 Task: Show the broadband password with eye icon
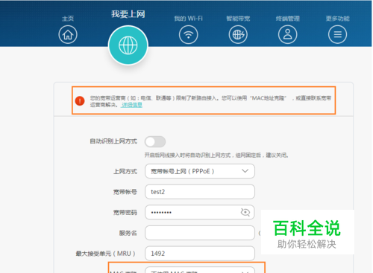point(245,212)
